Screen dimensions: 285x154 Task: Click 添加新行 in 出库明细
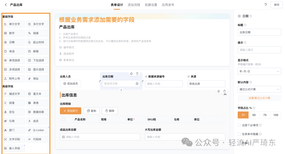[x=70, y=111]
